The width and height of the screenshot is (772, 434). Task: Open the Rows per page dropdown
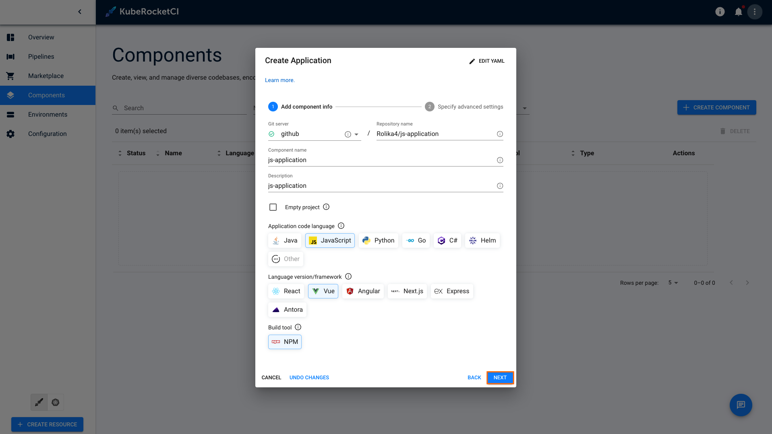point(673,283)
